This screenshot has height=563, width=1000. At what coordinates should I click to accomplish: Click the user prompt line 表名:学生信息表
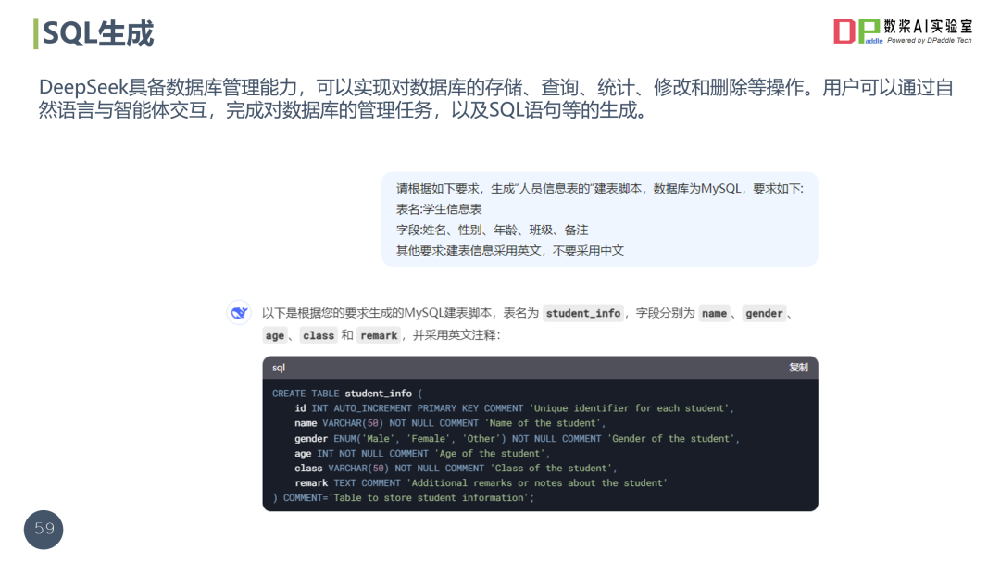point(439,209)
